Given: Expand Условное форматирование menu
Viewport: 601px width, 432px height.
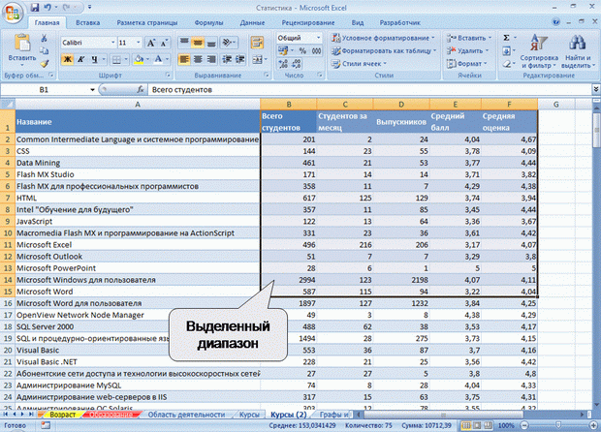Looking at the screenshot, I should click(383, 38).
